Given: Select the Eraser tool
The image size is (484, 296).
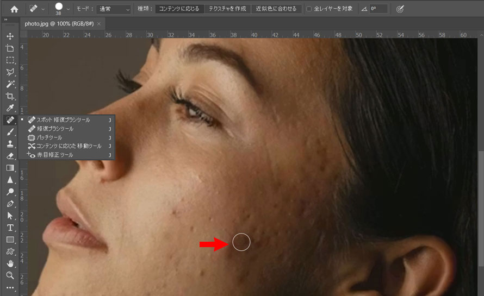Looking at the screenshot, I should (x=10, y=156).
